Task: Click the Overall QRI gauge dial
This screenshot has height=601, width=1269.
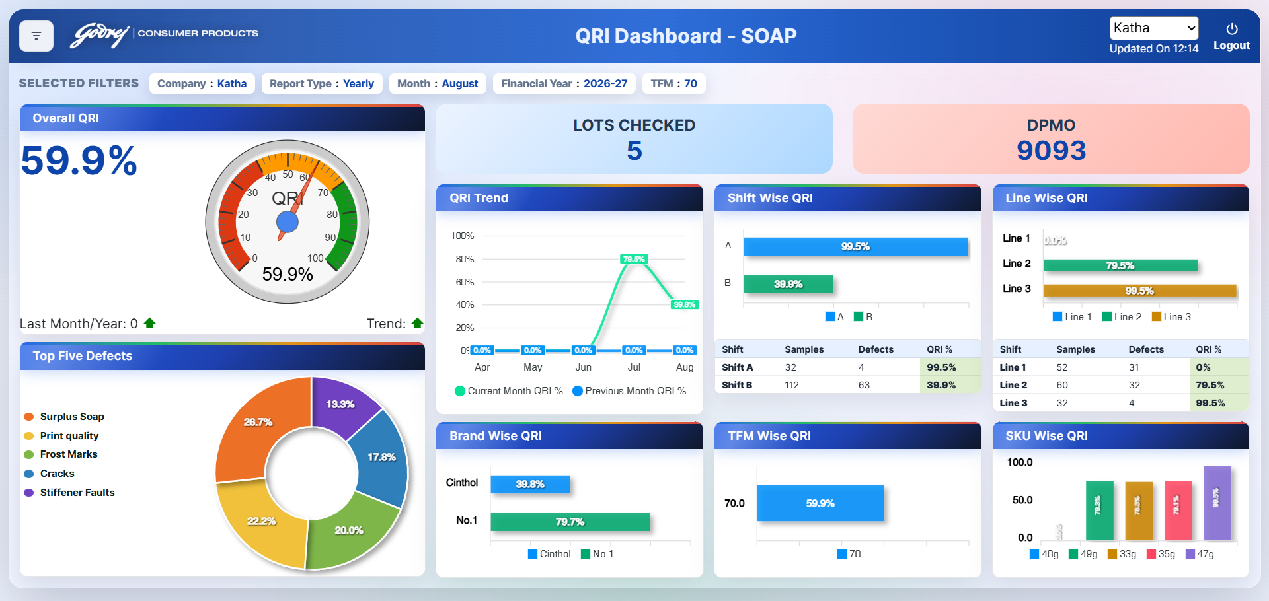Action: (288, 222)
